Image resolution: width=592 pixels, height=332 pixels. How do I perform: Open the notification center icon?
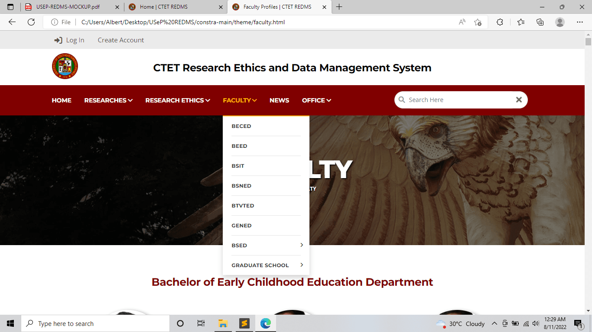[x=578, y=323]
